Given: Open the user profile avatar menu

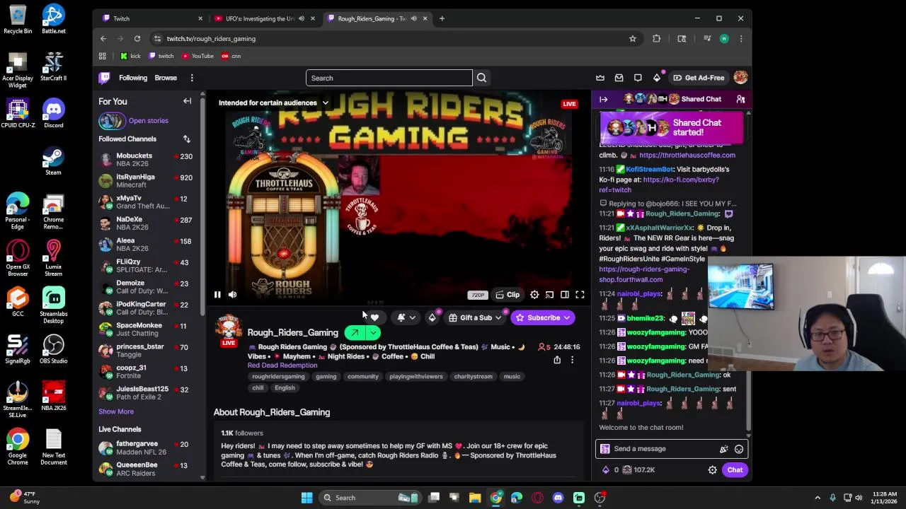Looking at the screenshot, I should point(740,78).
